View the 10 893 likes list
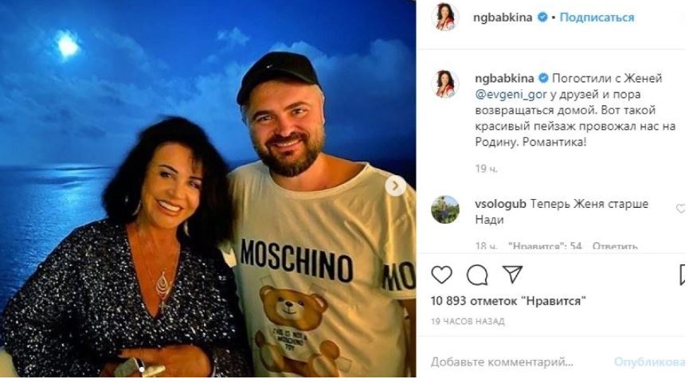 click(x=508, y=301)
